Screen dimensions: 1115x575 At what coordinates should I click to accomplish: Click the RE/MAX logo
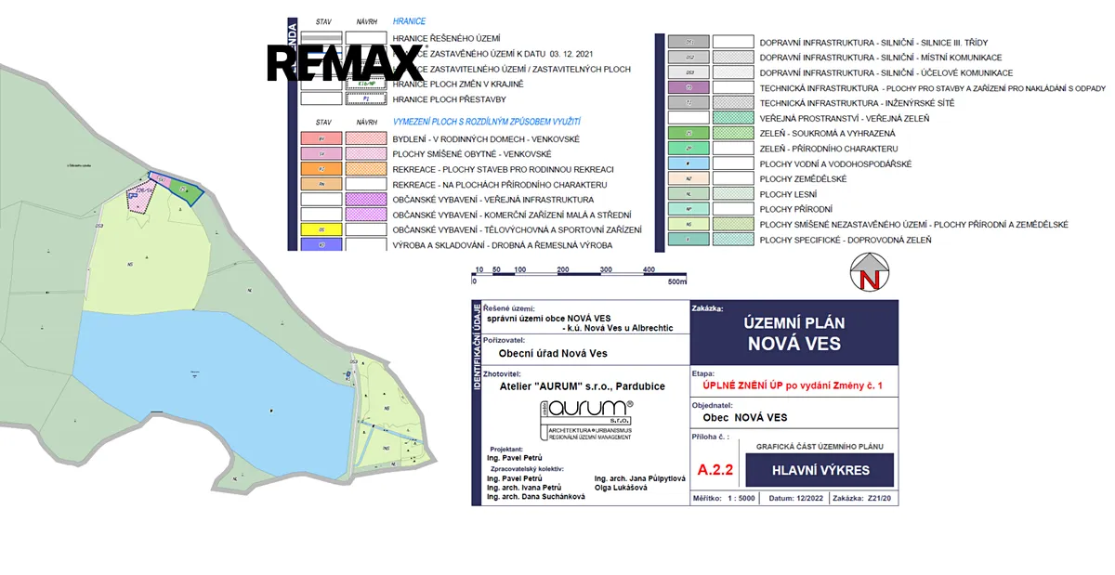pyautogui.click(x=346, y=63)
